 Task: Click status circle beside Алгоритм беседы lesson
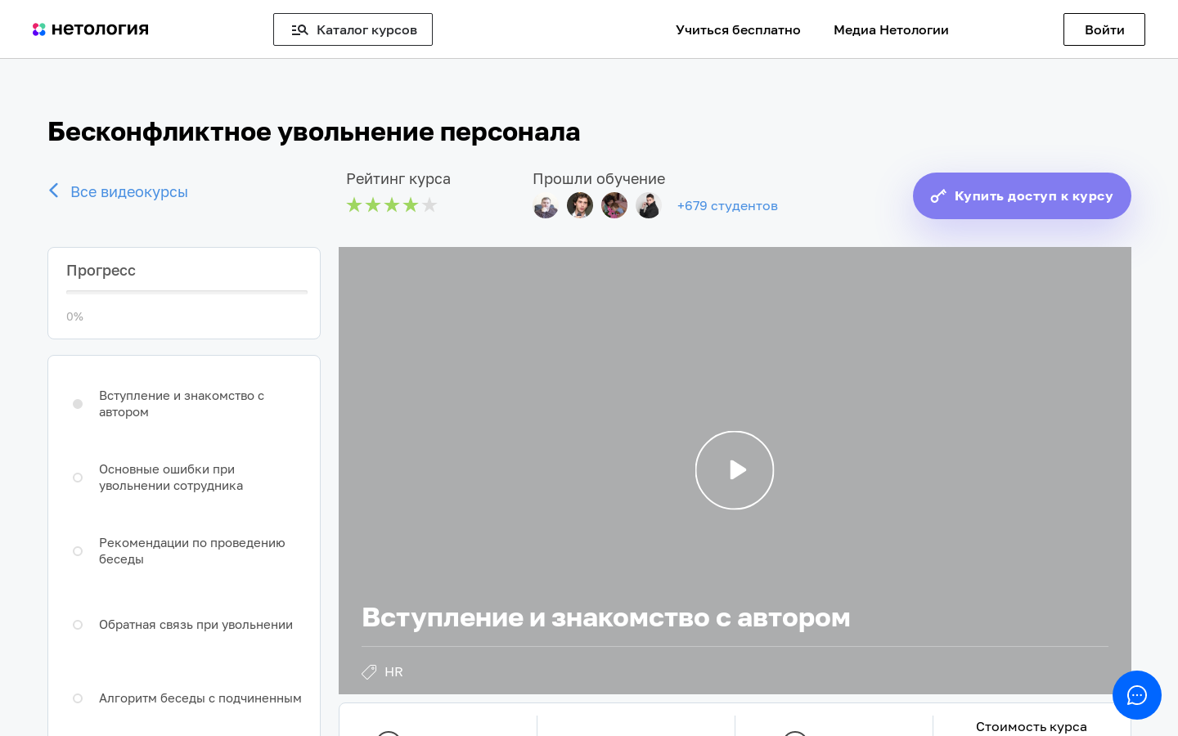coord(78,698)
